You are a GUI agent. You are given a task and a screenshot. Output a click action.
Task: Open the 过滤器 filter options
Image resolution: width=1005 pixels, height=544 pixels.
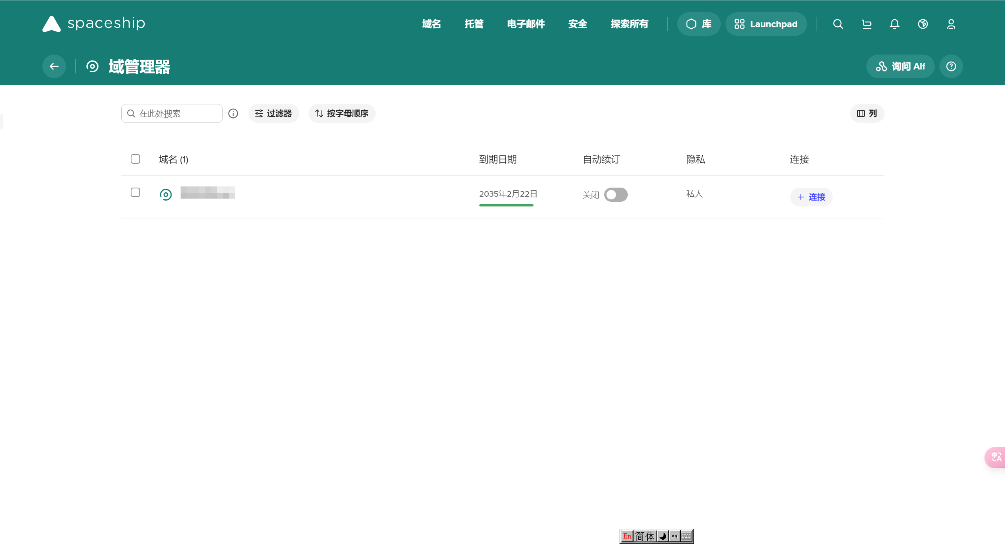pos(274,113)
